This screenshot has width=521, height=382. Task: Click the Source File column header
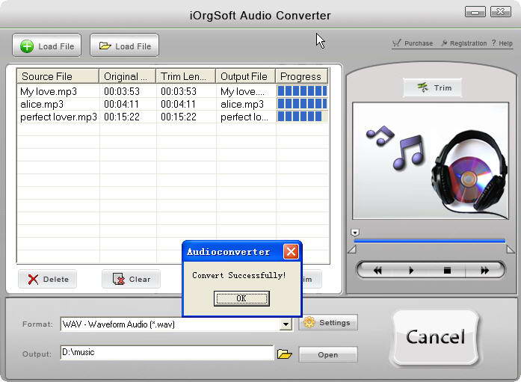[58, 76]
